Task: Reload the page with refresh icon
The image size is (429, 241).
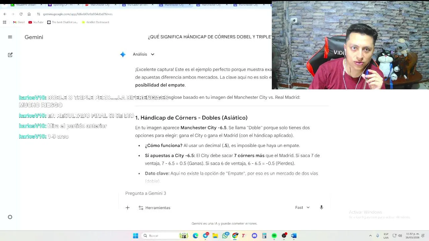Action: (21, 14)
